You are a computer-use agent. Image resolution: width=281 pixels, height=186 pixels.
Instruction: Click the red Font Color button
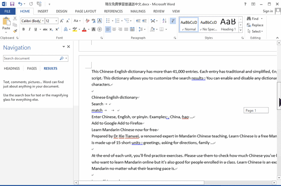pyautogui.click(x=84, y=29)
